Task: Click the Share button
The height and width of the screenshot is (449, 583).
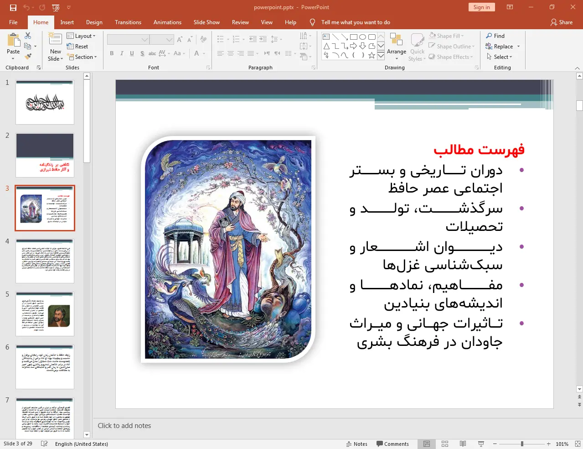Action: click(x=562, y=22)
